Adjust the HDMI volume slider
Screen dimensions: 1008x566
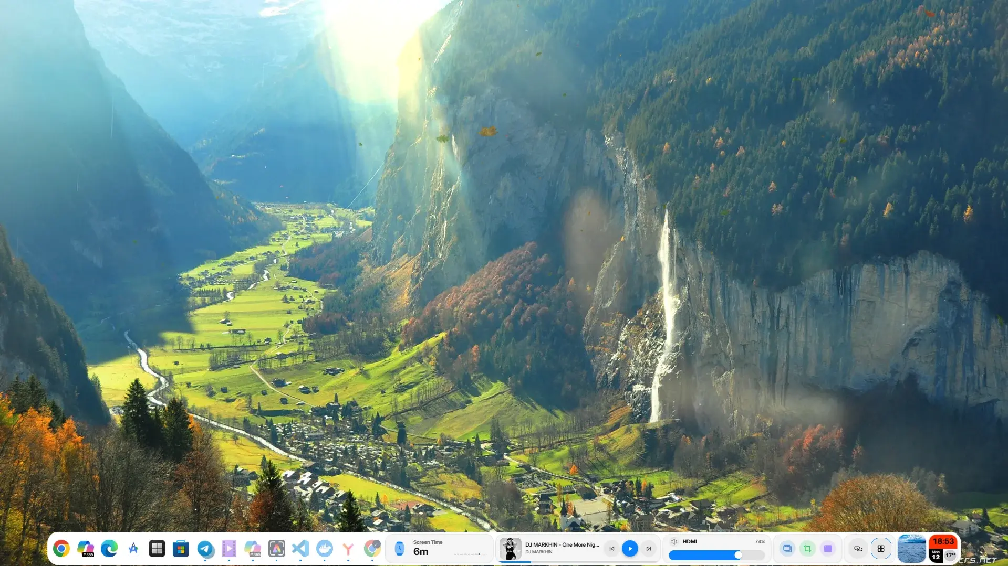point(716,555)
